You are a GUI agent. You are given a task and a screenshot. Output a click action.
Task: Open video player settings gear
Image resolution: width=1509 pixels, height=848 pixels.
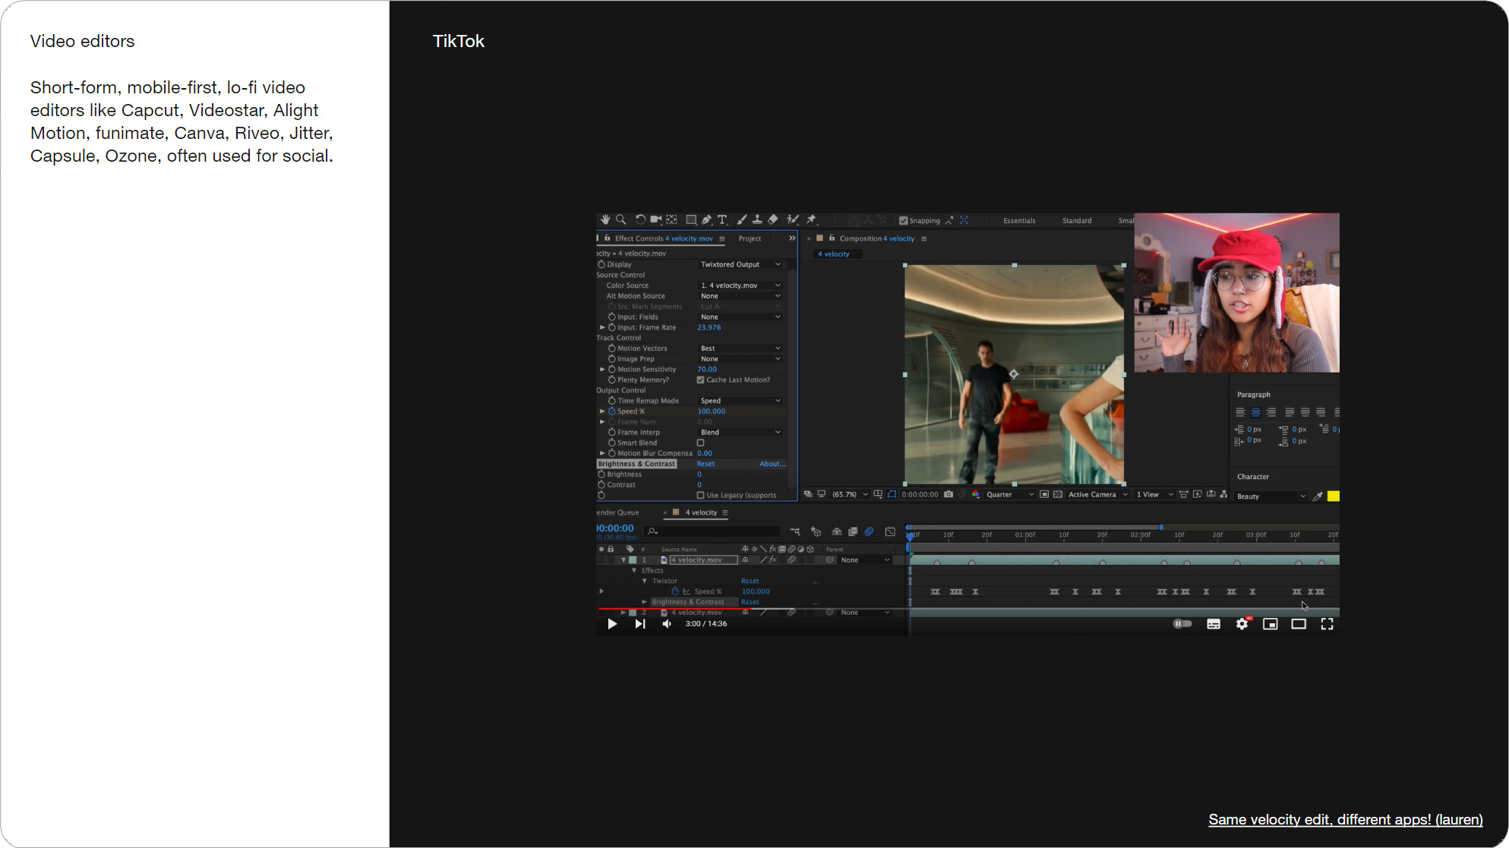[1242, 624]
